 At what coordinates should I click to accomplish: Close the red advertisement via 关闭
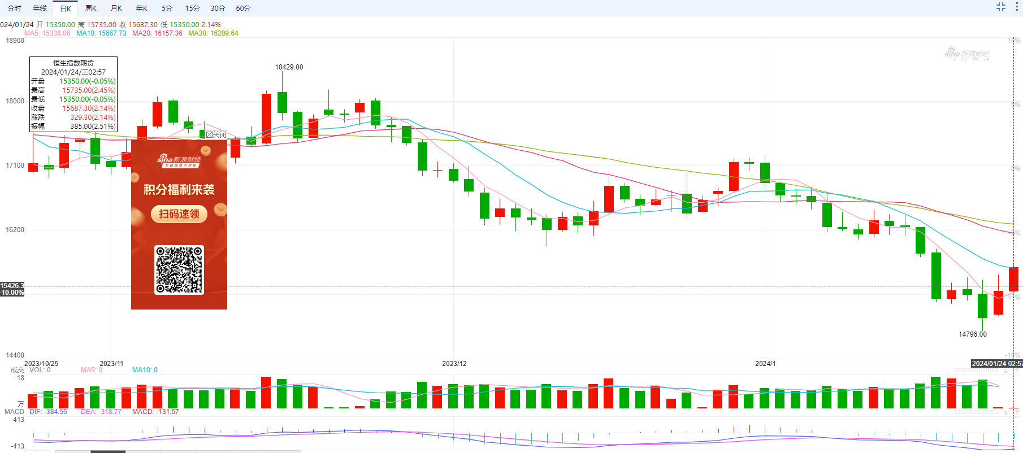tap(216, 134)
